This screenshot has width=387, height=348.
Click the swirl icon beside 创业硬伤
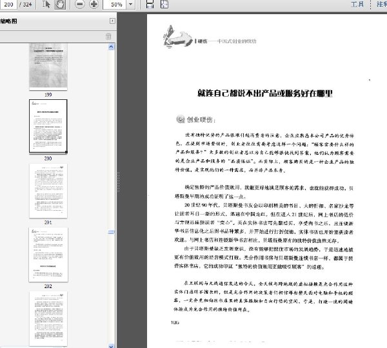pyautogui.click(x=181, y=119)
